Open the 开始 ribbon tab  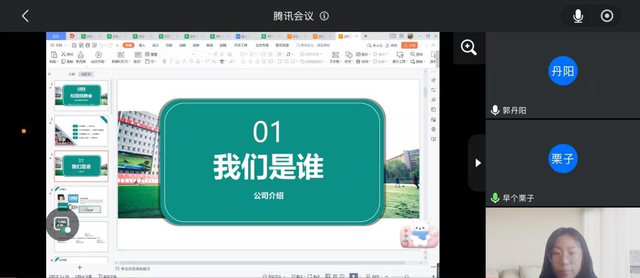[x=128, y=45]
